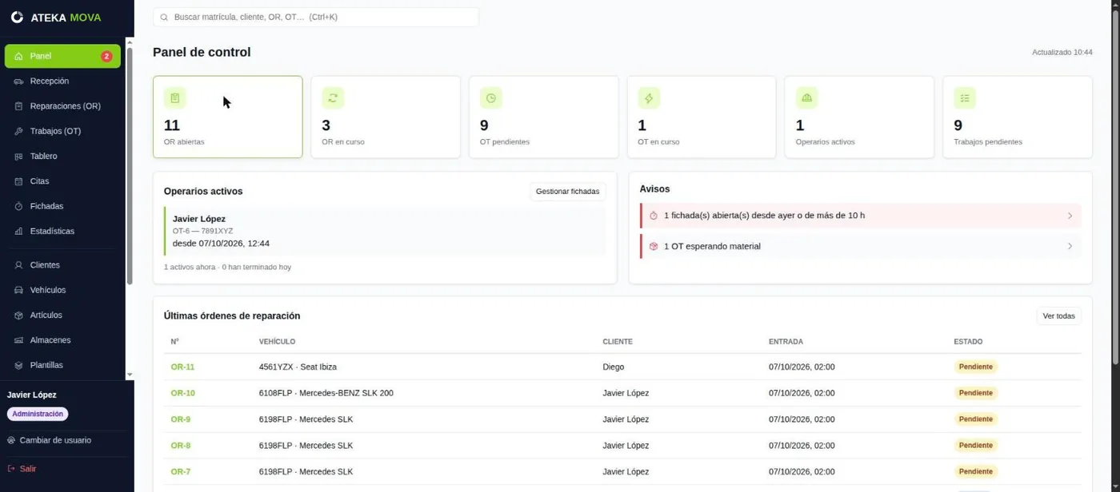Open Vehículos in the sidebar
1120x492 pixels.
tap(62, 290)
